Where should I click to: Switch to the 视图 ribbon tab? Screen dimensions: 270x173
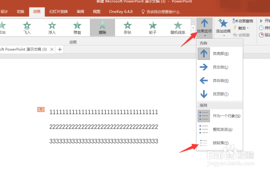[97, 12]
